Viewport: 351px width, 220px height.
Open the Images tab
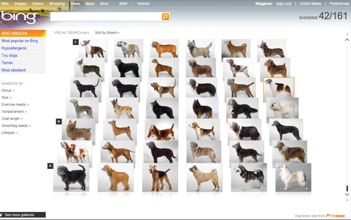pyautogui.click(x=20, y=3)
